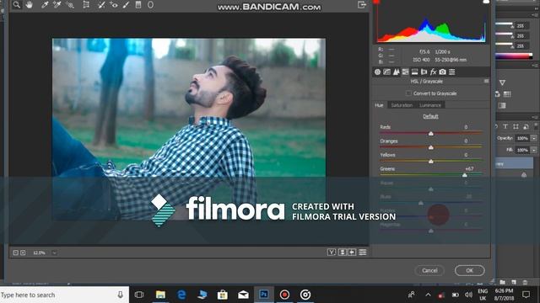Choose the Spot Removal tool
Viewport: 540px width, 303px height.
point(101,5)
